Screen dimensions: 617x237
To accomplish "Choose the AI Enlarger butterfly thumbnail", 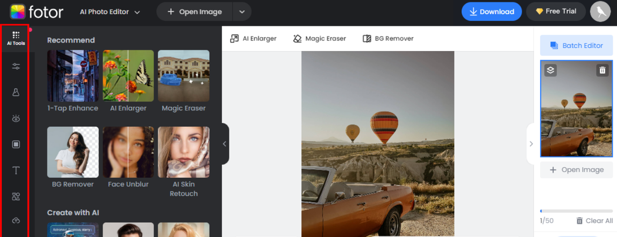I will 128,76.
